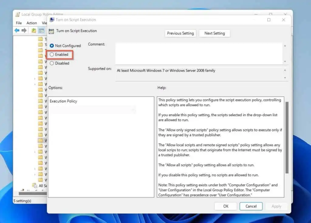Click Supported on scroll down arrow
311x223 pixels.
tap(285, 78)
